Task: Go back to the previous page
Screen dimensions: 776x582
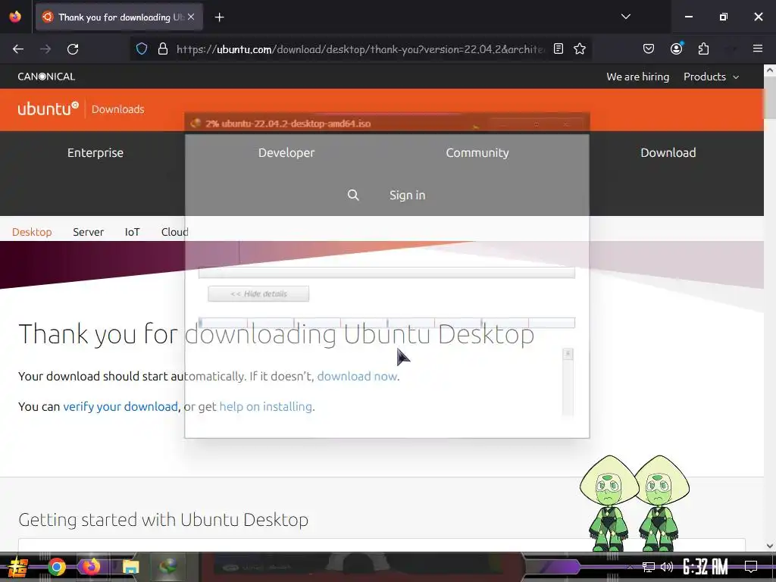Action: click(x=18, y=49)
